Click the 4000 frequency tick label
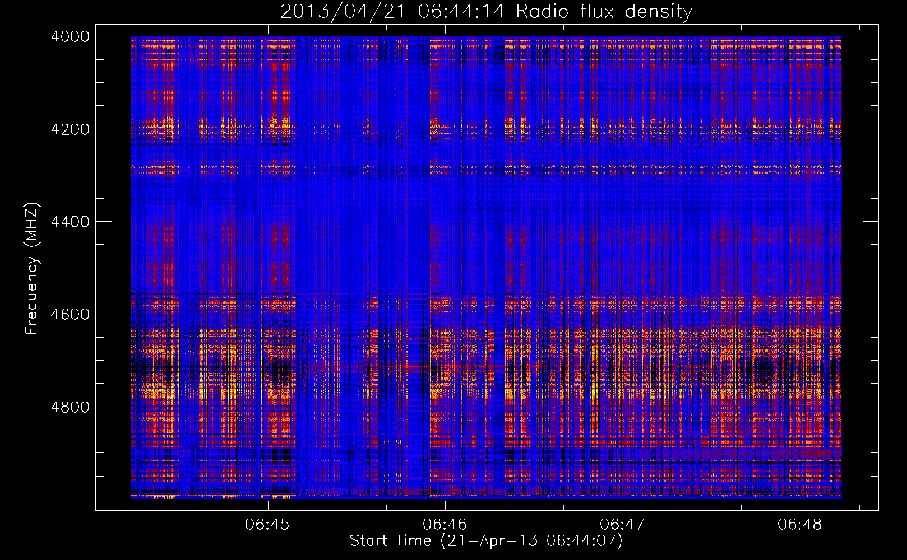This screenshot has height=560, width=907. click(x=70, y=36)
